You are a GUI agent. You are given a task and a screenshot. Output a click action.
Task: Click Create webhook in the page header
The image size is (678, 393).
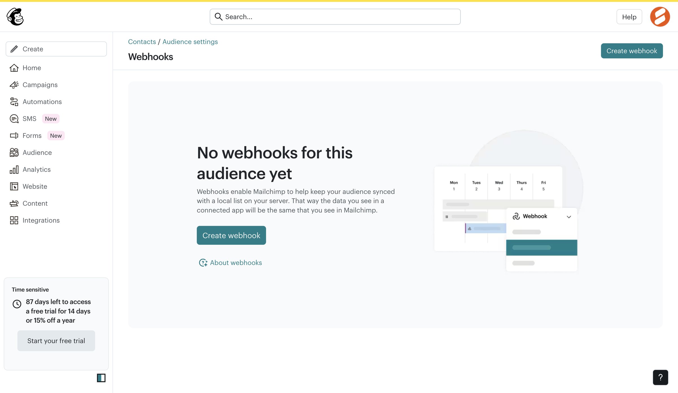pyautogui.click(x=632, y=51)
